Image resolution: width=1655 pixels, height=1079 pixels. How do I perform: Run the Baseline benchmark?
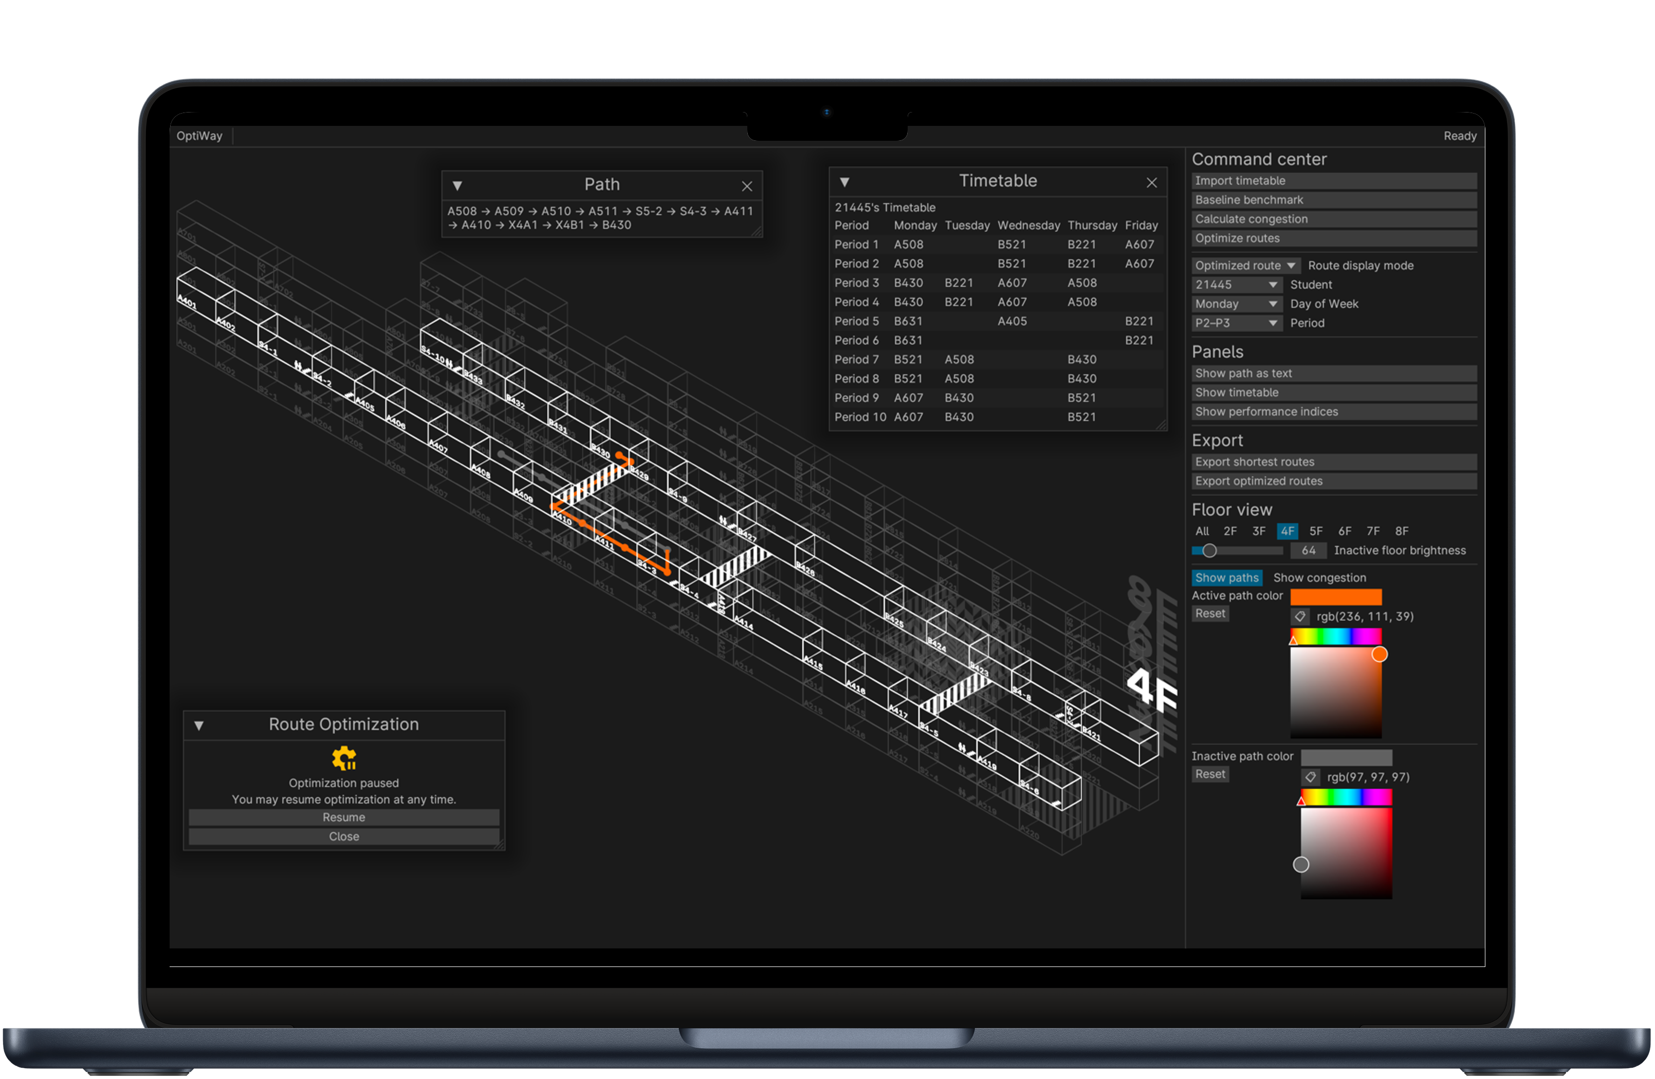pyautogui.click(x=1334, y=199)
